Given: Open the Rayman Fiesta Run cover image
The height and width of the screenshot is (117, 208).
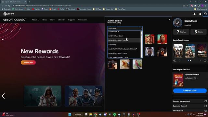Looking at the screenshot, I should point(178,80).
